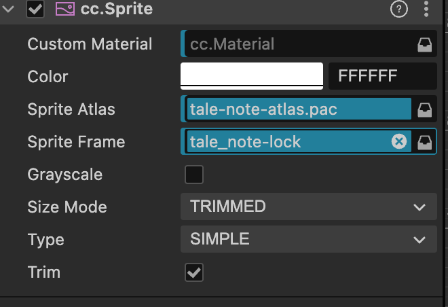This screenshot has width=448, height=307.
Task: Clear the tale_note-lock sprite frame
Action: pos(399,141)
